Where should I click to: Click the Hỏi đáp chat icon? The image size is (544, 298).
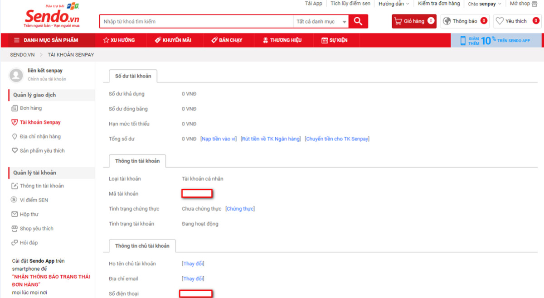(x=15, y=243)
